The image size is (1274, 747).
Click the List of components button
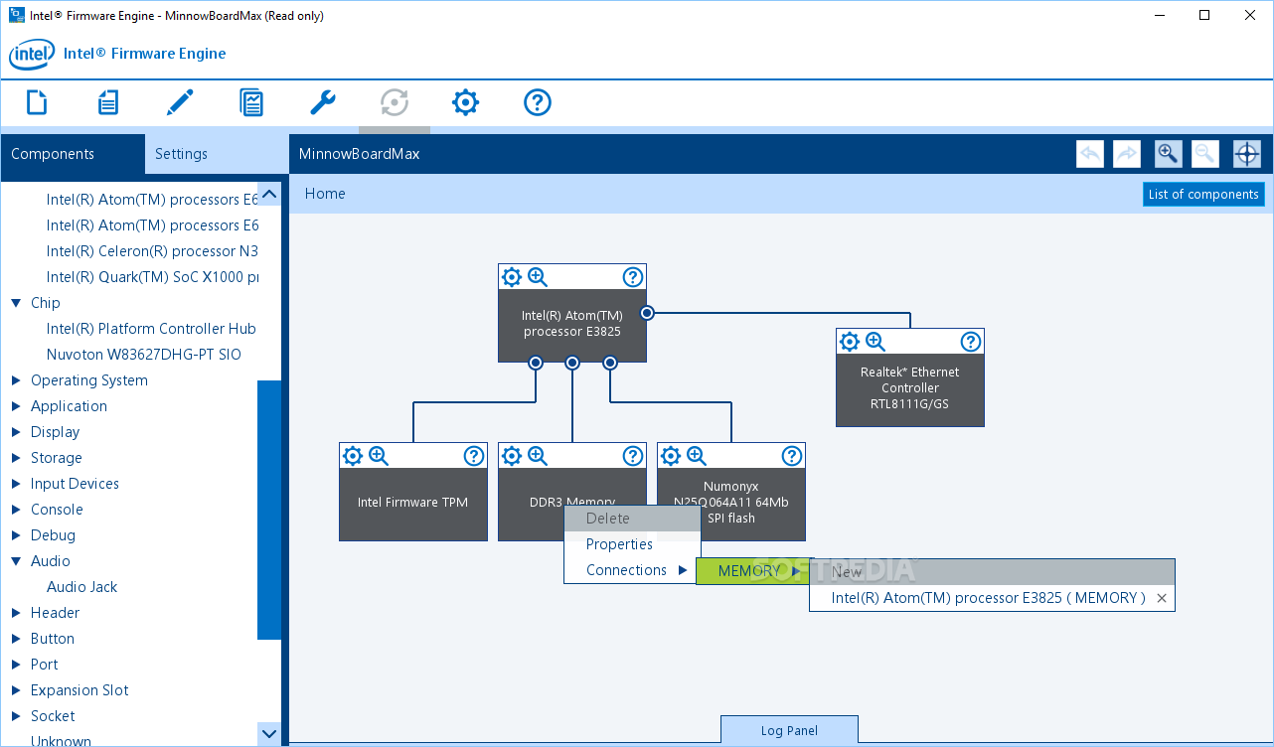(x=1203, y=194)
